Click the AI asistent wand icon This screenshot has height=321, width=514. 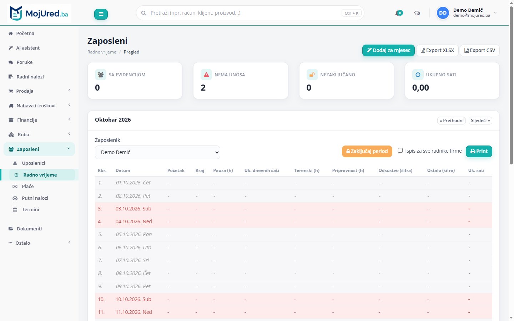coord(11,48)
